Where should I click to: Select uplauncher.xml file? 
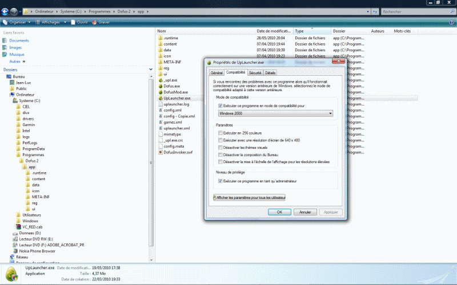[x=177, y=128]
